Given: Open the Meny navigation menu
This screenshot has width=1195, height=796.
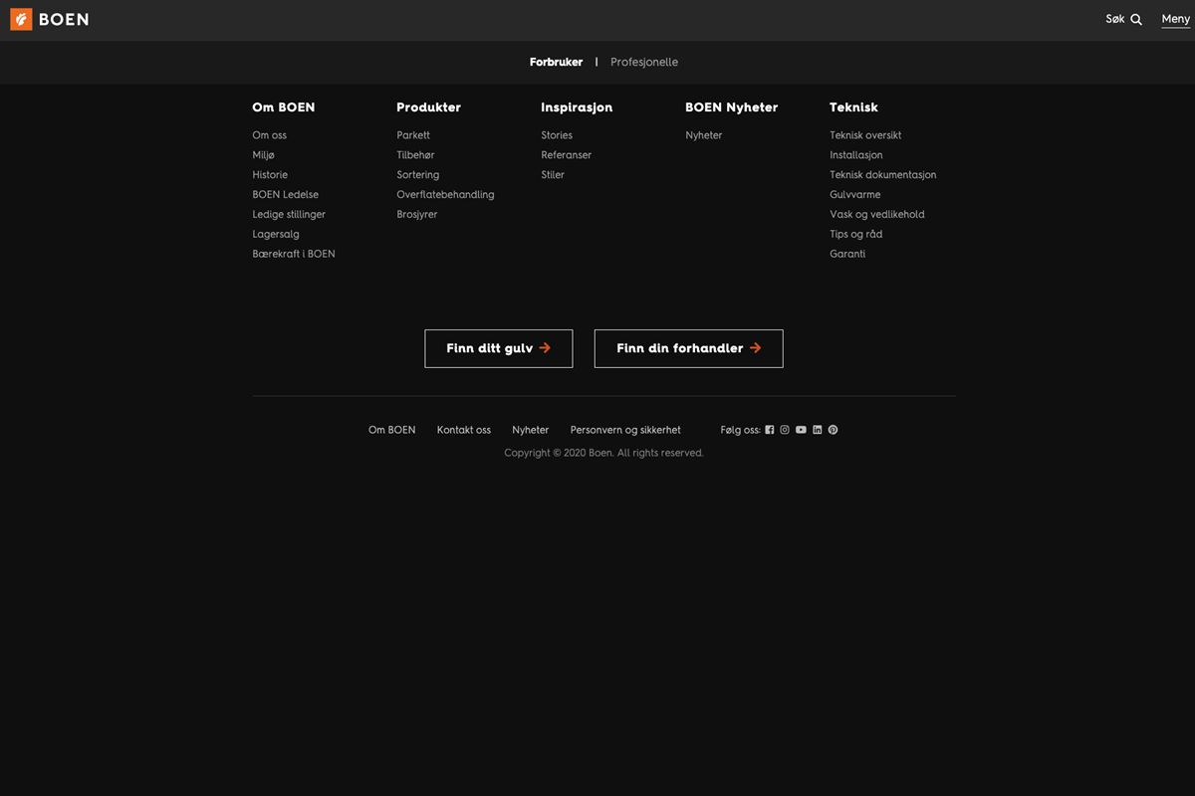Looking at the screenshot, I should (1176, 19).
